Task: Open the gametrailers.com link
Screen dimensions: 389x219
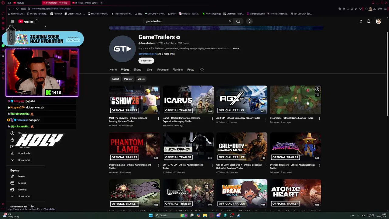Action: pyautogui.click(x=147, y=54)
